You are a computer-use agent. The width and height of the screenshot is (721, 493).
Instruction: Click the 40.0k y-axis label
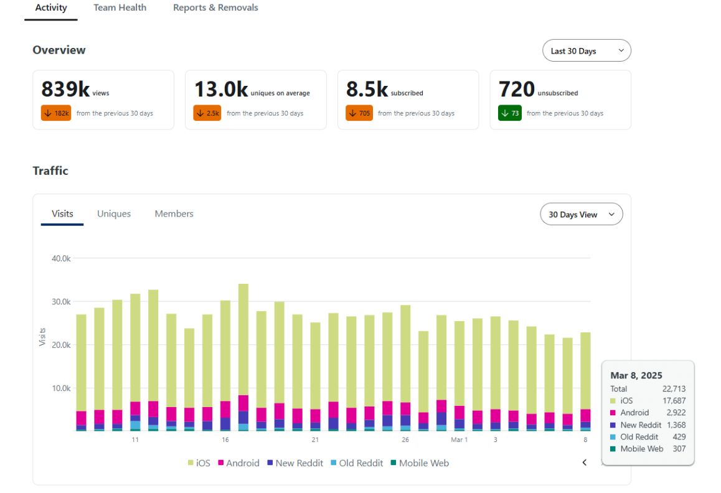[61, 258]
